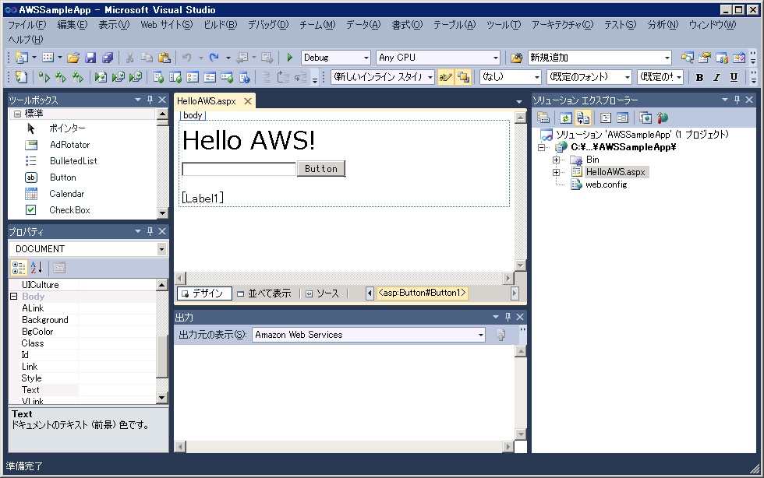Select the asp:Button#Button1 tag in breadcrumb

pos(422,293)
